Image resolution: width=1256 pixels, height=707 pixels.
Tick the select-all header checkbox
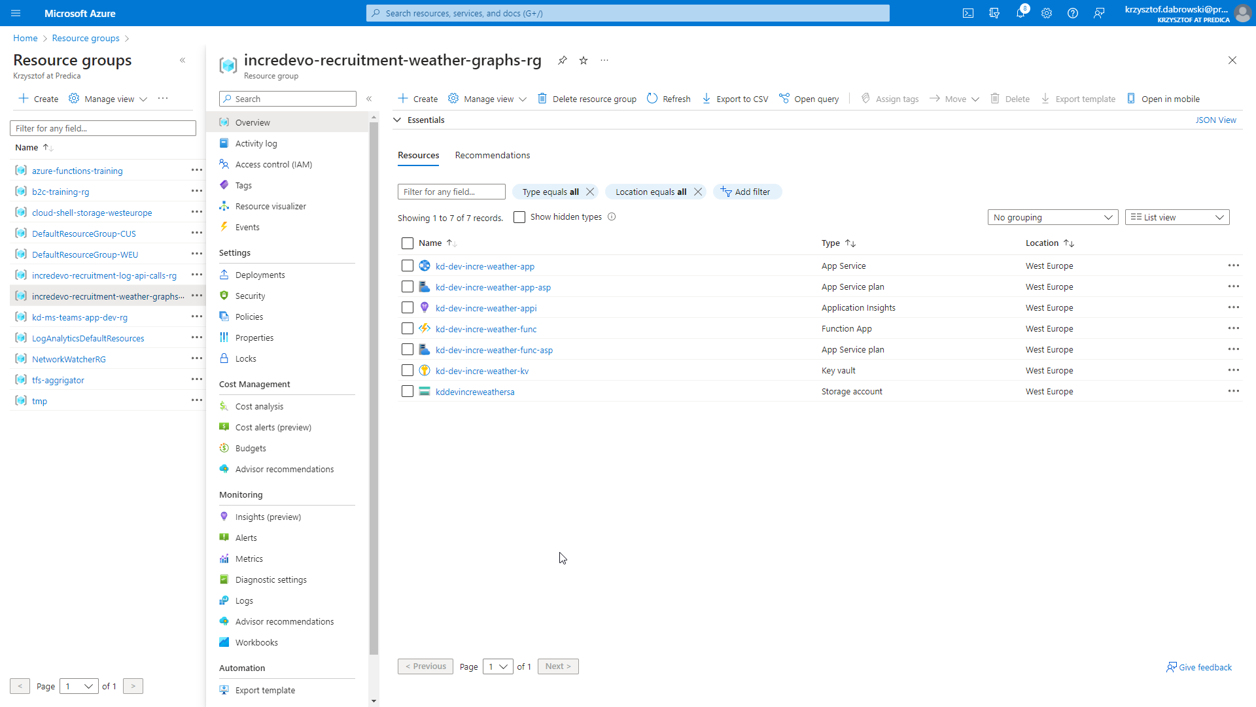click(407, 243)
